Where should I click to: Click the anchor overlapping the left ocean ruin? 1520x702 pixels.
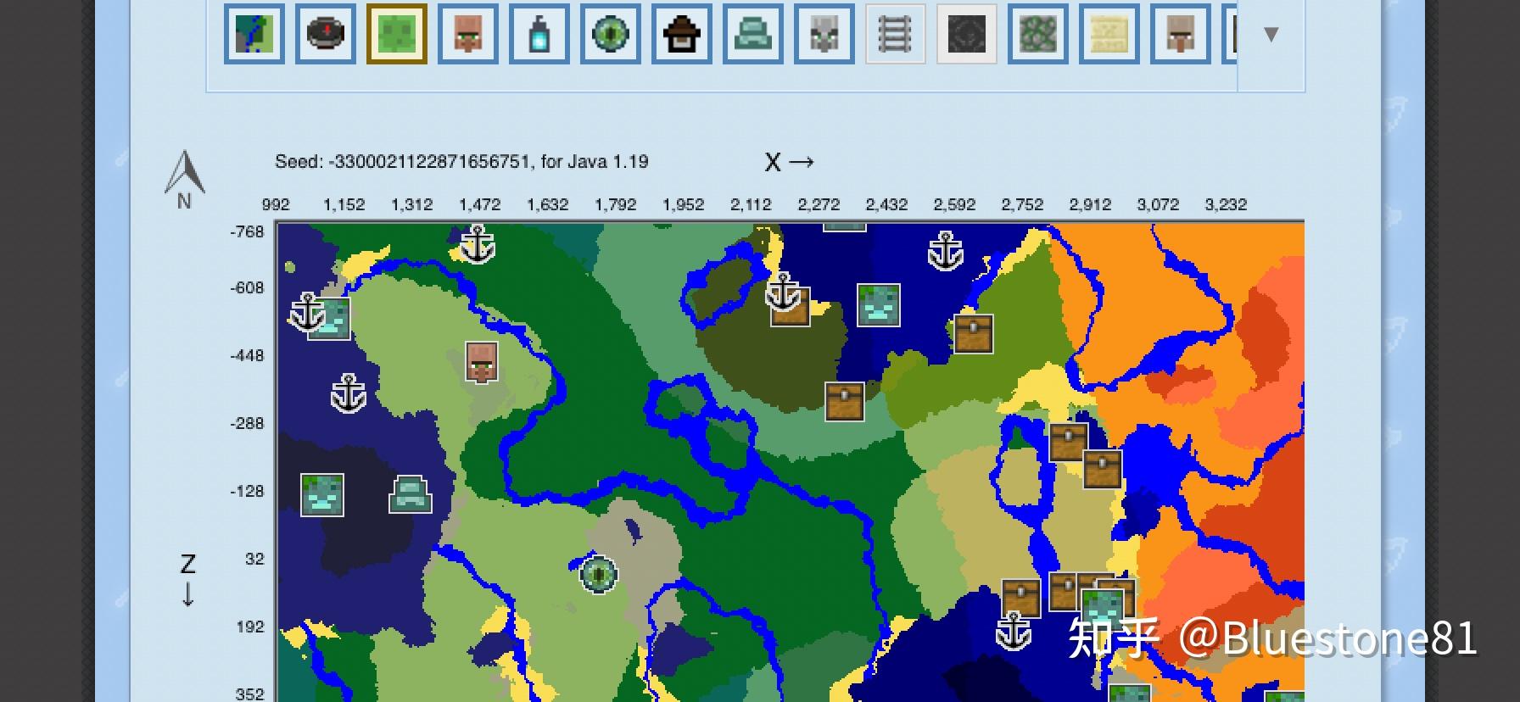point(307,312)
